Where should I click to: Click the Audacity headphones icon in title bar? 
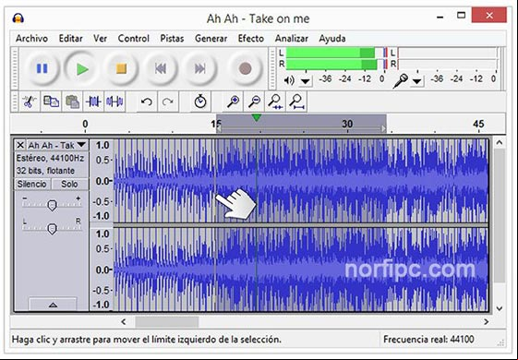[x=18, y=18]
